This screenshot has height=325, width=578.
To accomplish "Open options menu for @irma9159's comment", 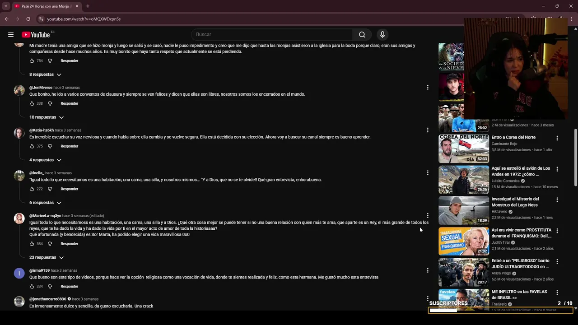I will (428, 270).
